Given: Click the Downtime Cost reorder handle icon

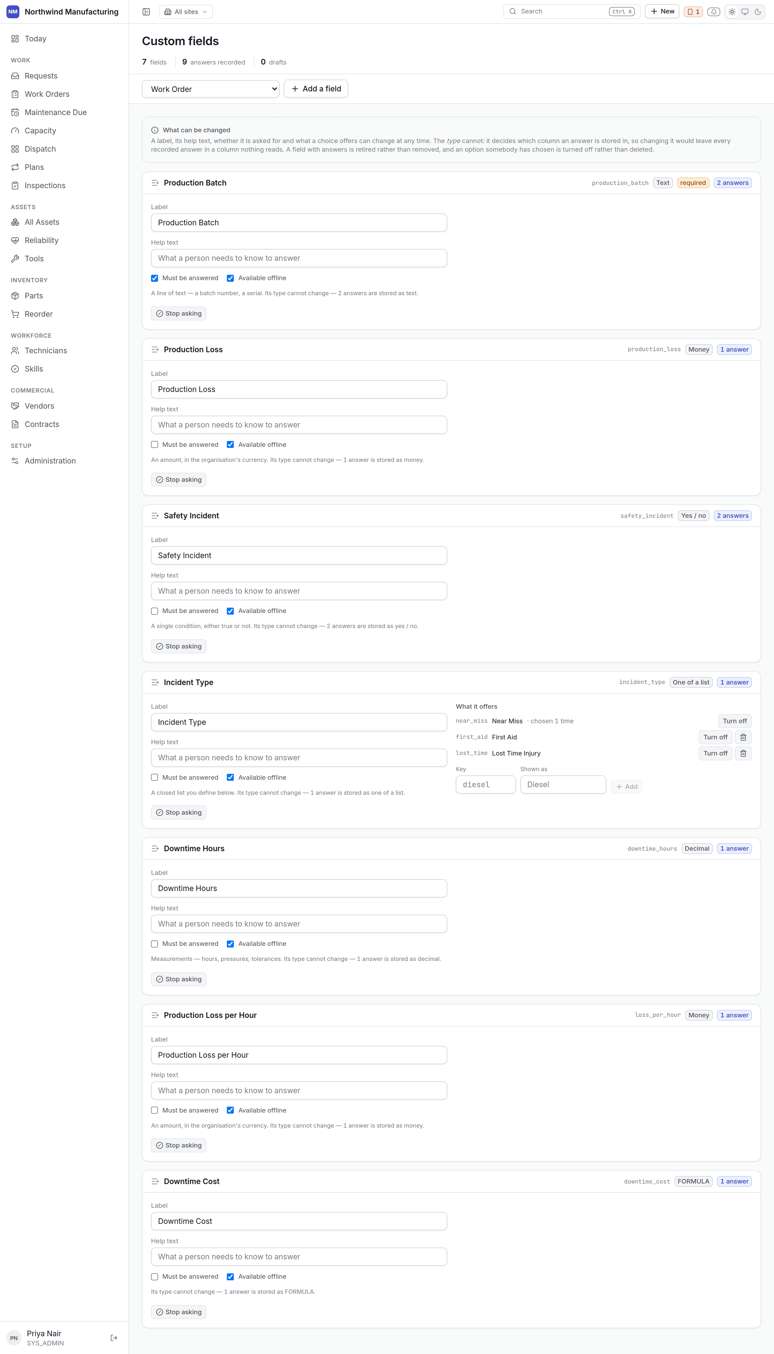Looking at the screenshot, I should coord(155,1181).
